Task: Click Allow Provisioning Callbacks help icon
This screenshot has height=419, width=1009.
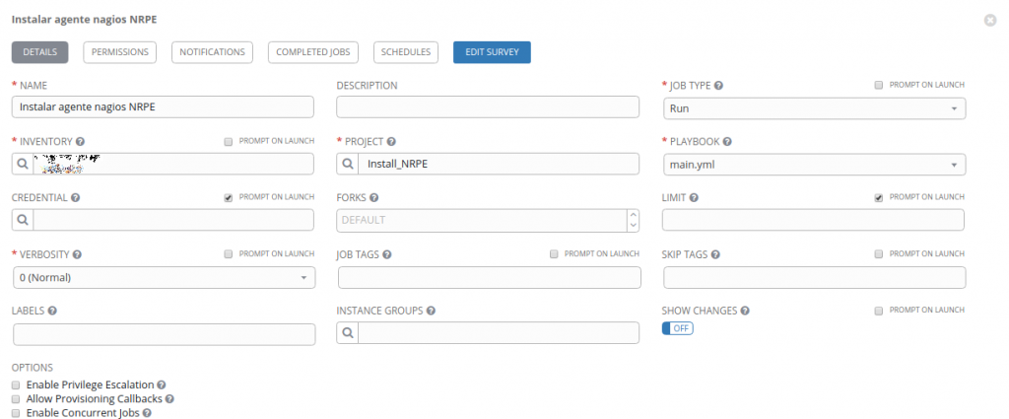Action: (169, 399)
